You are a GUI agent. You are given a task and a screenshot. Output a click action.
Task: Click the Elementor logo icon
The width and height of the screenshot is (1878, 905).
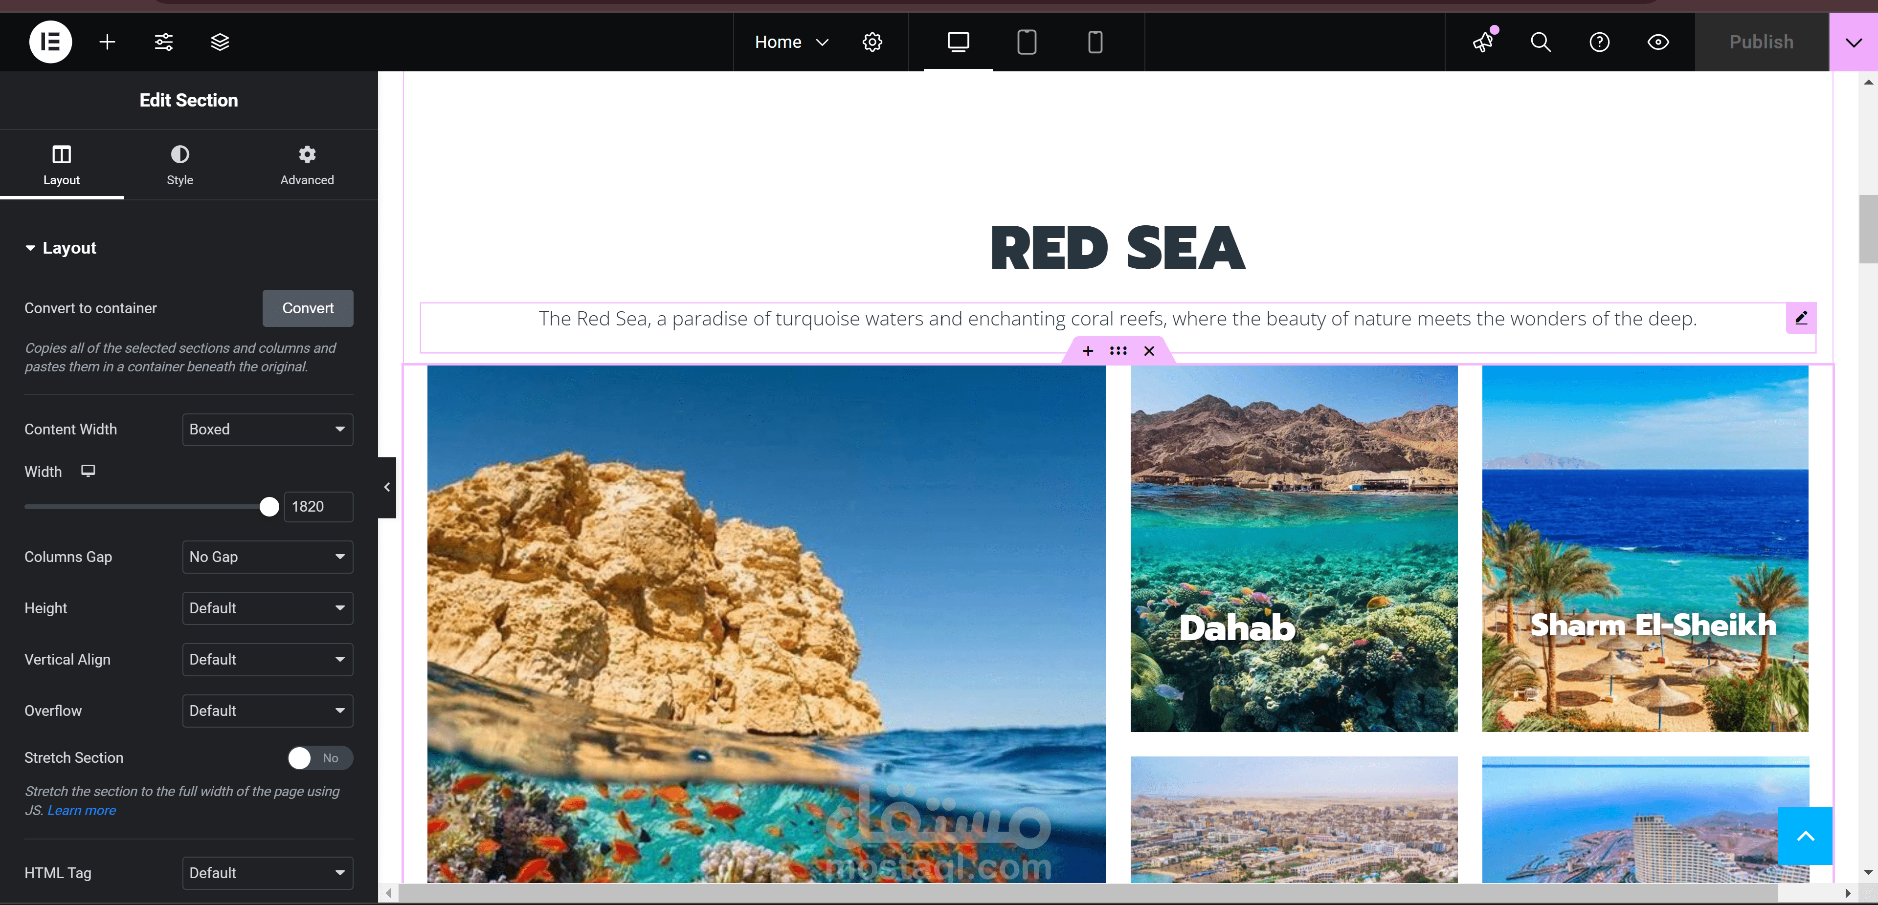coord(50,42)
